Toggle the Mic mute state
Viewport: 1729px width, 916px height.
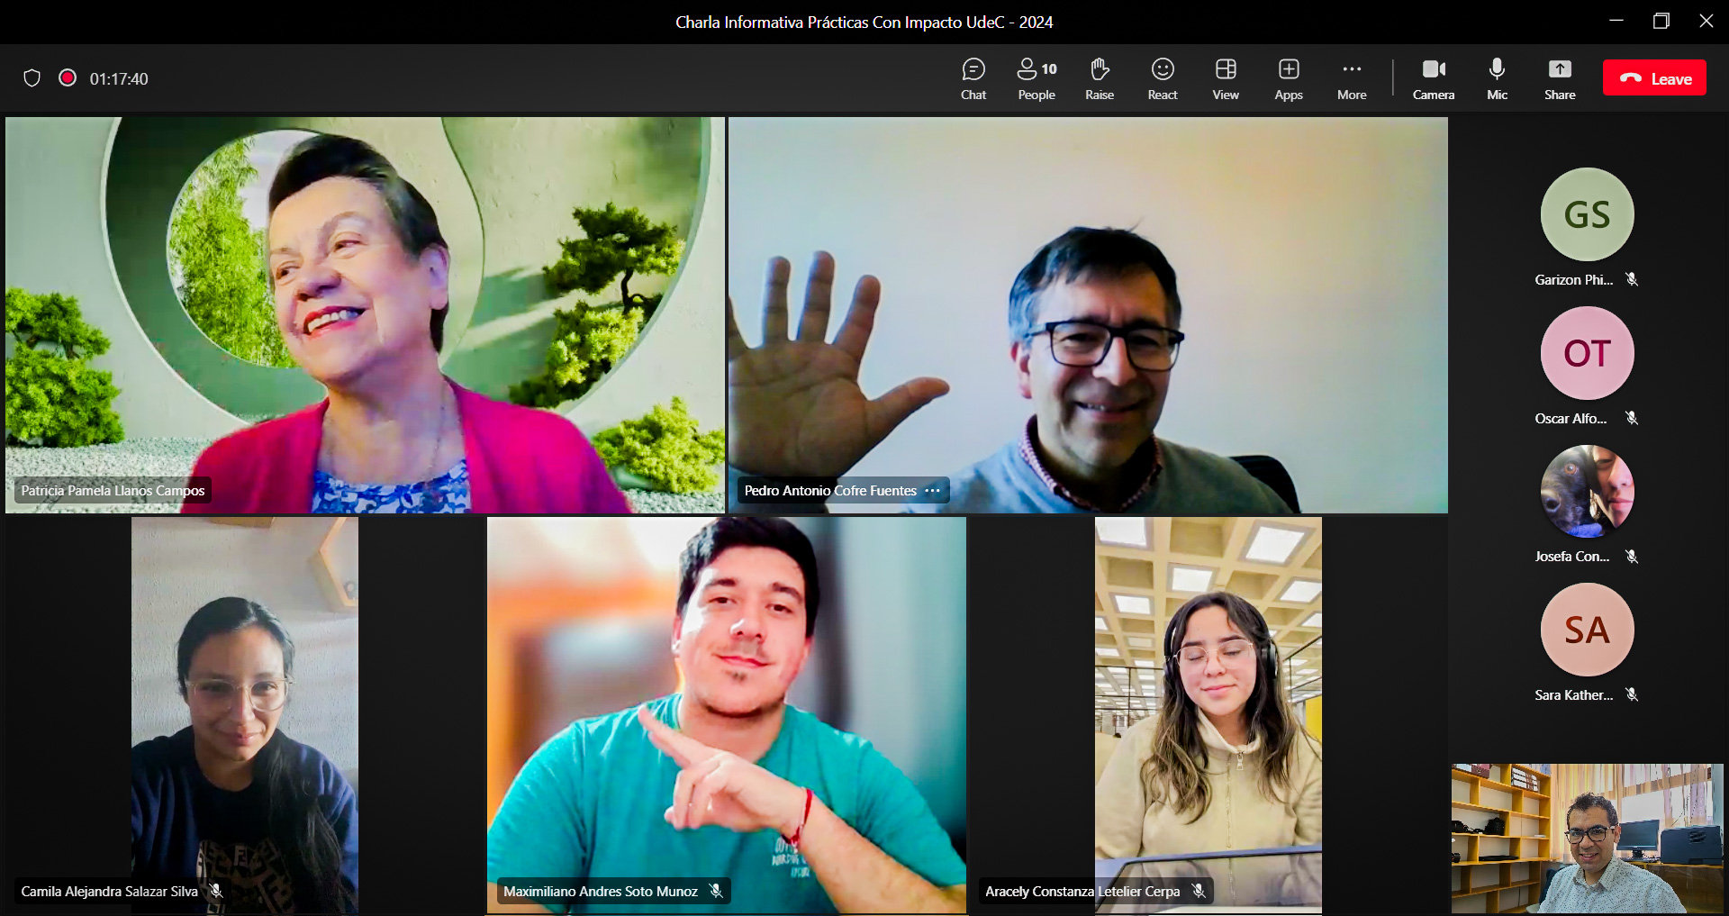[x=1497, y=78]
